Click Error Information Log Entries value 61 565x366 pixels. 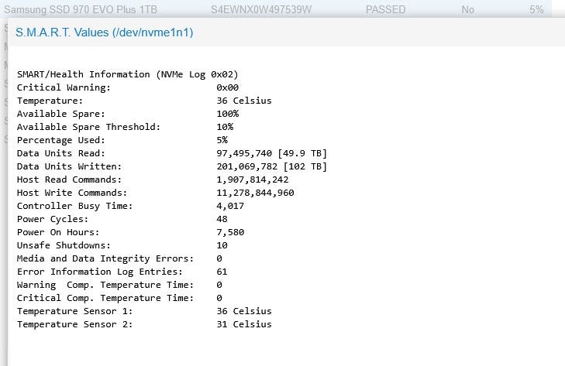click(x=222, y=272)
